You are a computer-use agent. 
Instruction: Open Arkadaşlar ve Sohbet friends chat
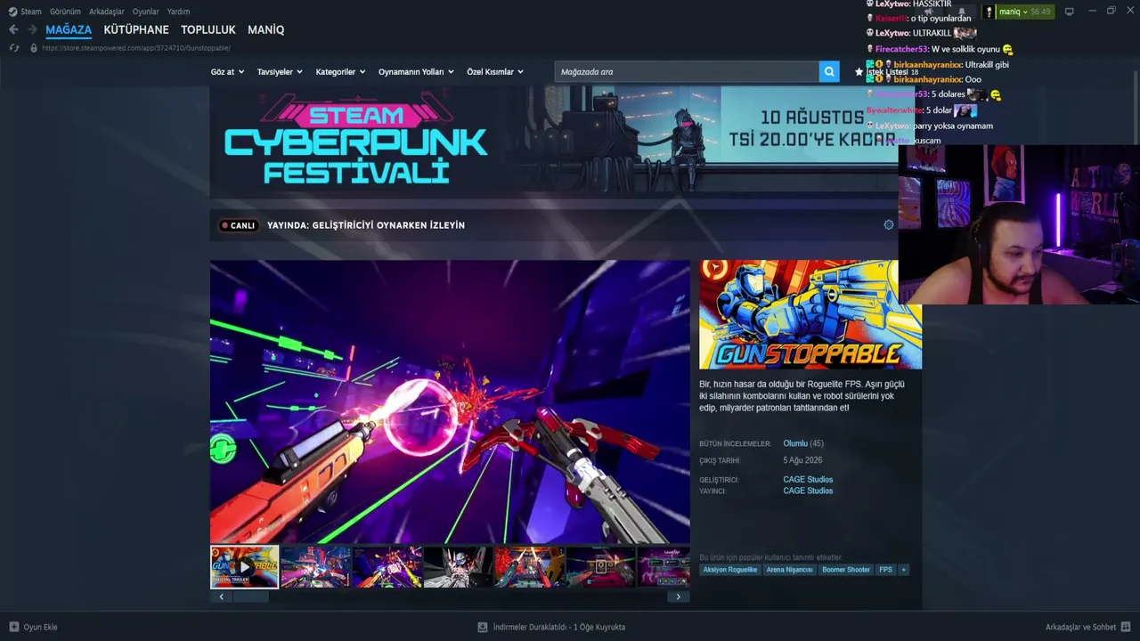(x=1088, y=627)
